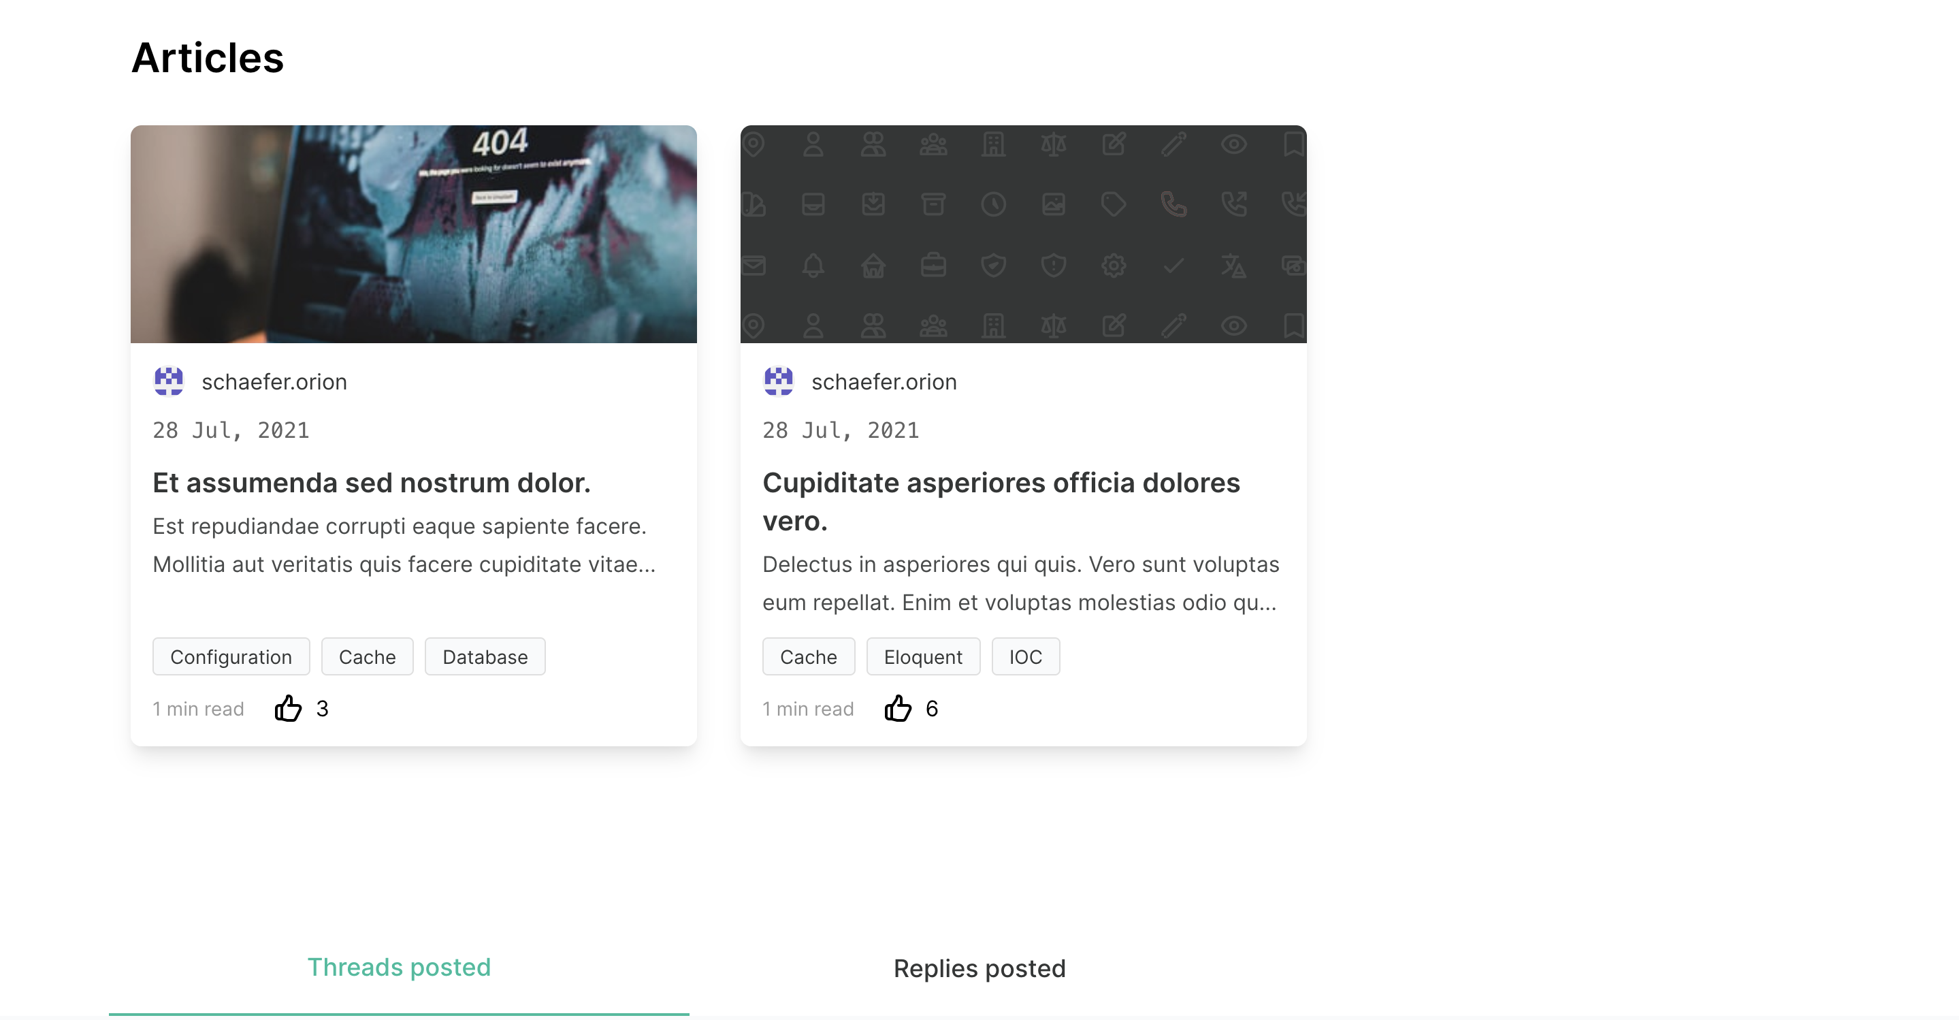Open the dark icon-pattern article image
This screenshot has height=1020, width=1959.
1023,234
